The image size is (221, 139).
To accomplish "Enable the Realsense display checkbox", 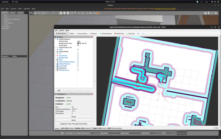I will coord(78,68).
